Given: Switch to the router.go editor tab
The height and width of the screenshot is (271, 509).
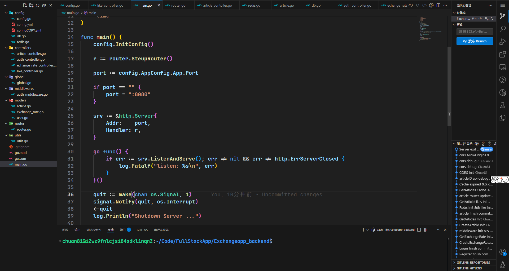Looking at the screenshot, I should coord(178,5).
